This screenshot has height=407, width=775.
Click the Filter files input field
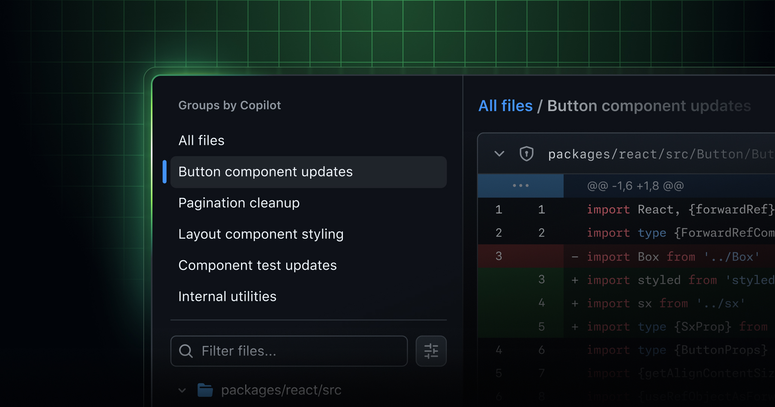[289, 351]
